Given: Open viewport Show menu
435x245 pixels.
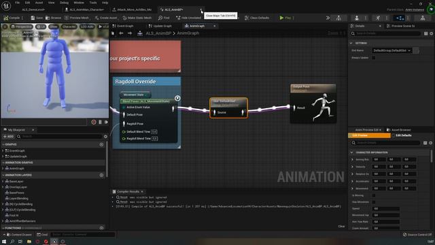Looking at the screenshot, I should pos(54,27).
